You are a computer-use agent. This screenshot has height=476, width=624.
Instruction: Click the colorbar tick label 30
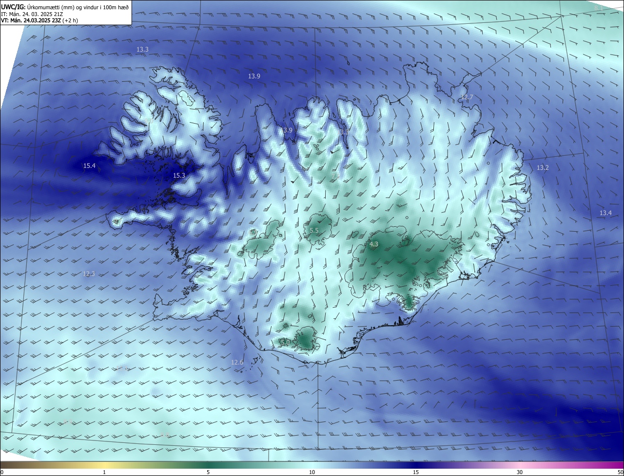520,472
